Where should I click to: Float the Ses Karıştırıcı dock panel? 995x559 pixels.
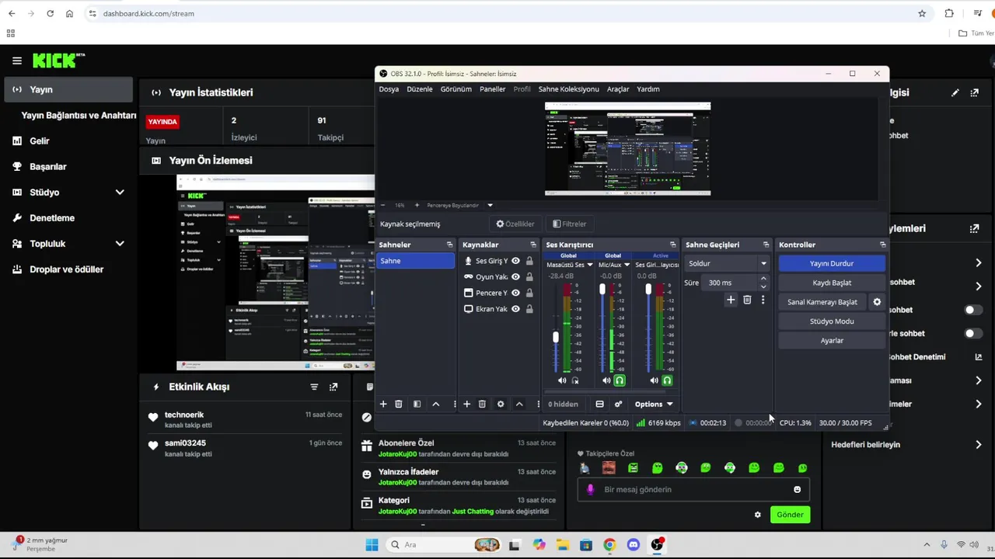point(672,245)
